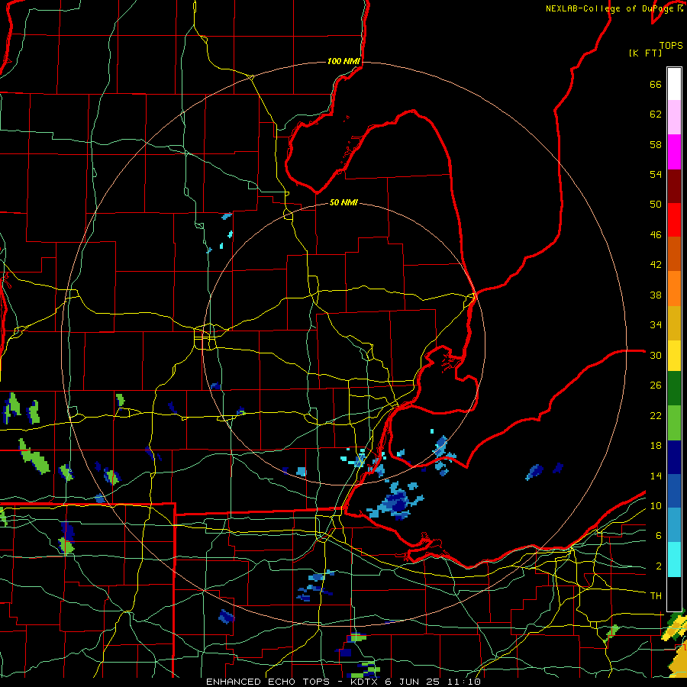
Task: Click the "26" scale value
Action: point(656,385)
